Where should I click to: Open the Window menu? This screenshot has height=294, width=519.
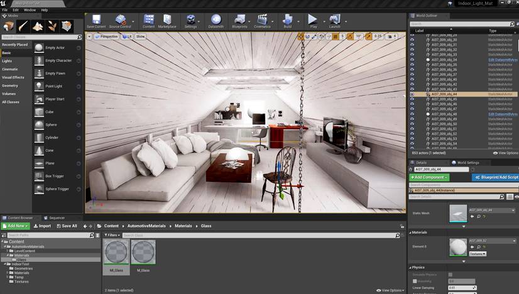(30, 10)
